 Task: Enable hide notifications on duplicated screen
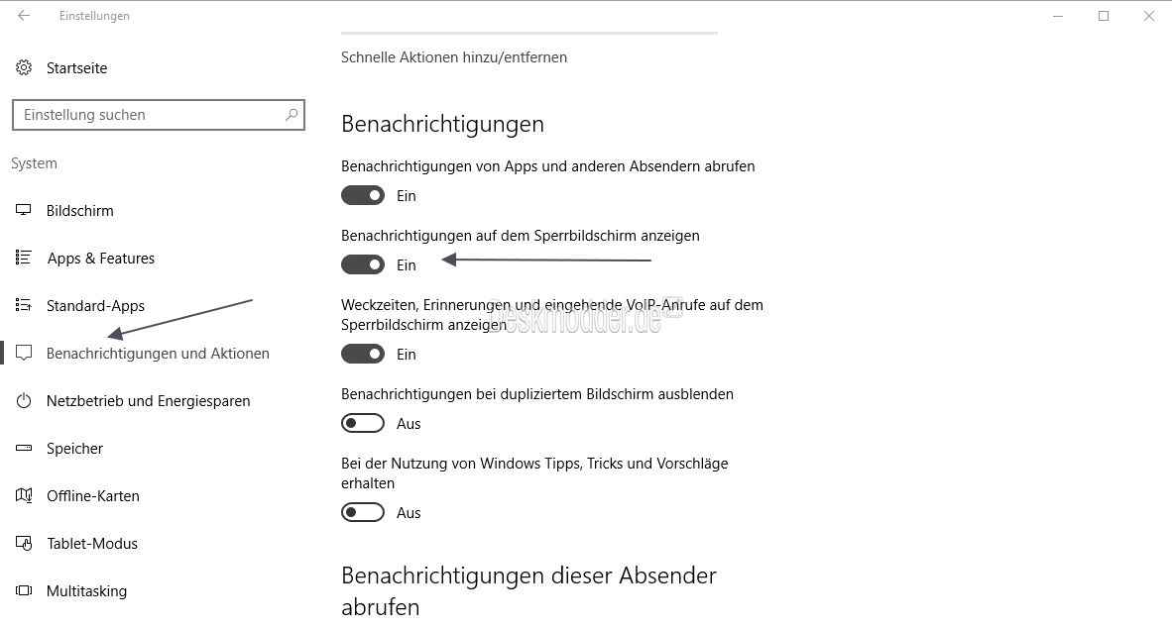tap(363, 423)
